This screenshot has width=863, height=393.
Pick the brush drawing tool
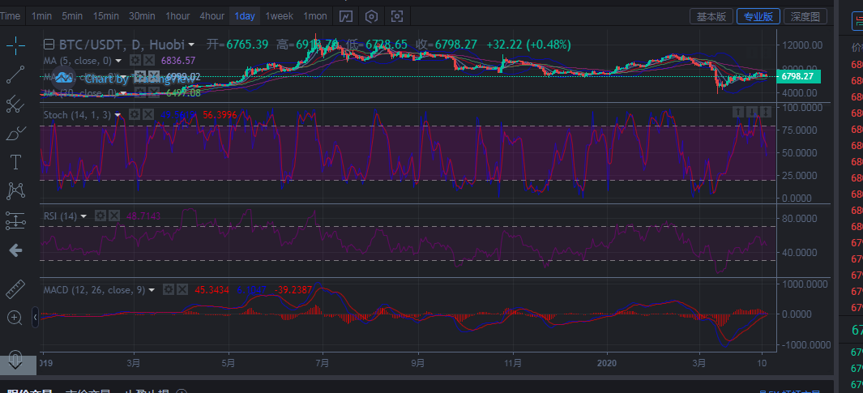(x=15, y=133)
